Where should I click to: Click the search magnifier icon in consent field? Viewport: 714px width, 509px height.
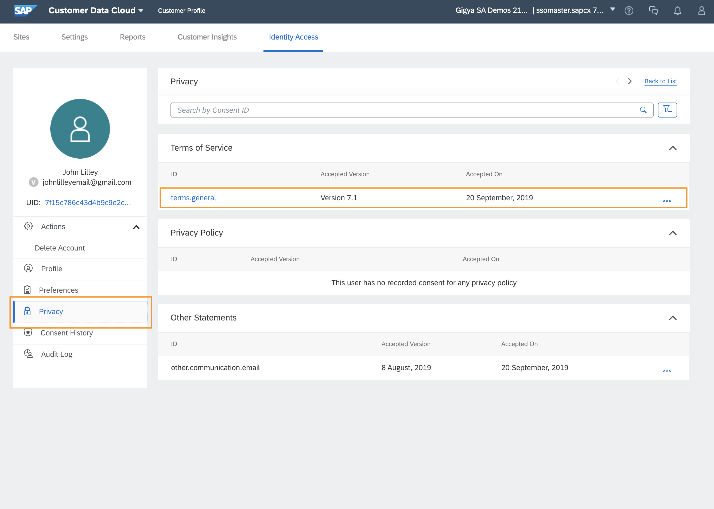643,110
